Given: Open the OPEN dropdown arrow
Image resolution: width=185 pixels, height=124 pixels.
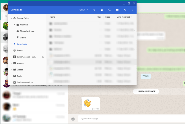Looking at the screenshot, I should (87, 10).
